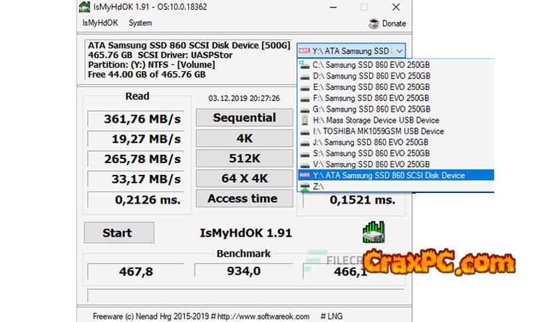Select F:\ Samsung SSD 860 EVO 250GB
Image resolution: width=556 pixels, height=322 pixels.
pos(396,98)
